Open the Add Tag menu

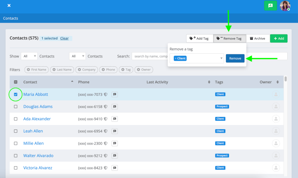(x=200, y=38)
